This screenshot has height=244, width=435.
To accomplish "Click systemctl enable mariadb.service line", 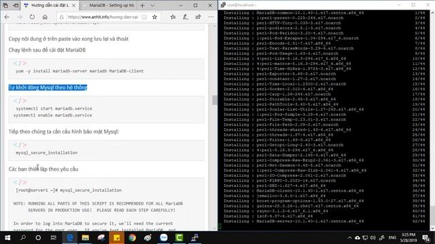I will click(53, 115).
